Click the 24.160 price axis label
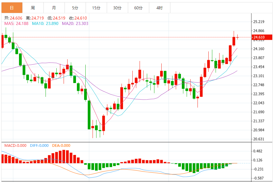The image size is (275, 182). 259,49
